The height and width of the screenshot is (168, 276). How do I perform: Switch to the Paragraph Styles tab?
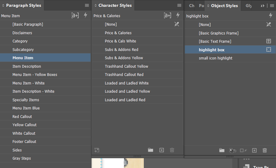point(23,5)
